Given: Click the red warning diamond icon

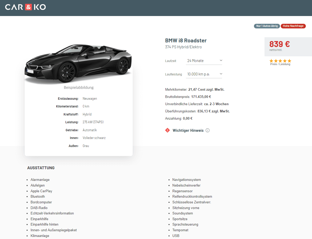Looking at the screenshot, I should 167,130.
